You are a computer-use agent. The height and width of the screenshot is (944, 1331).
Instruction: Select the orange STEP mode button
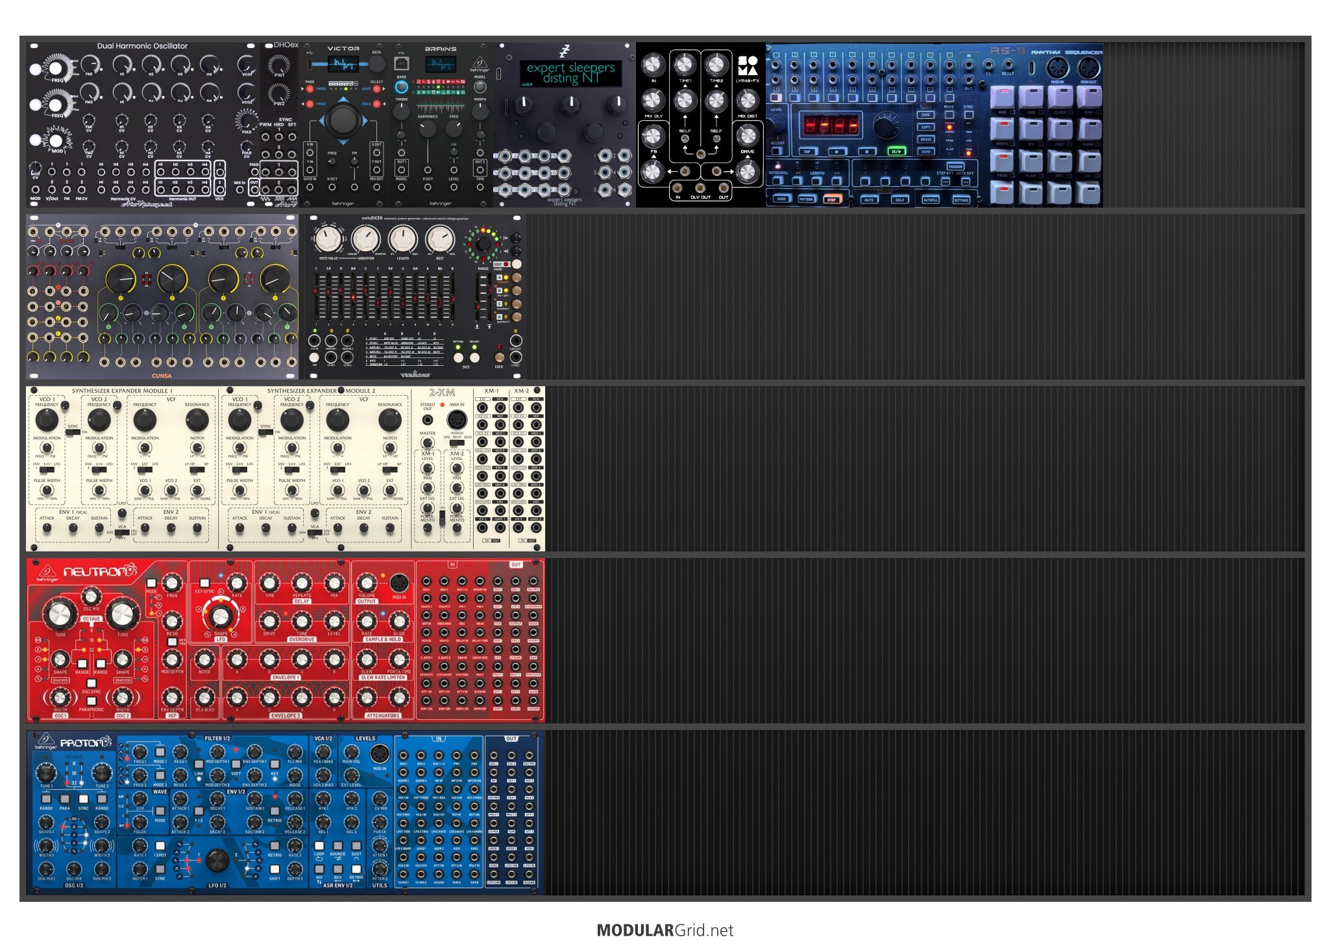[831, 199]
